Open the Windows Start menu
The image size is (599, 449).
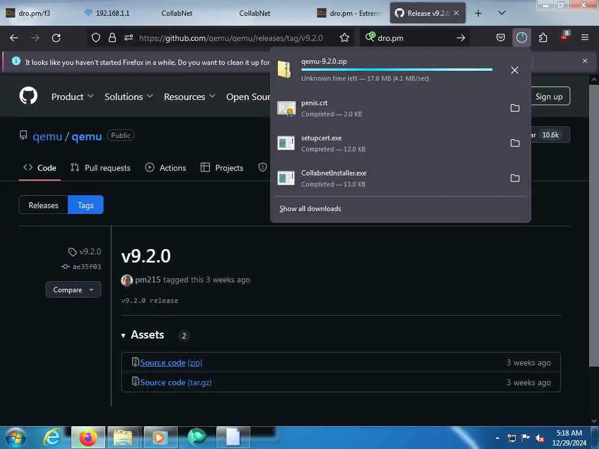pyautogui.click(x=16, y=437)
